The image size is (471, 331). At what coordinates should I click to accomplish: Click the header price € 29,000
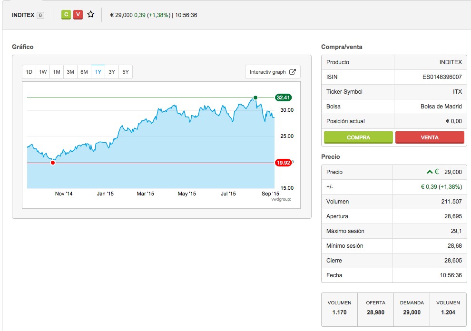coord(121,15)
